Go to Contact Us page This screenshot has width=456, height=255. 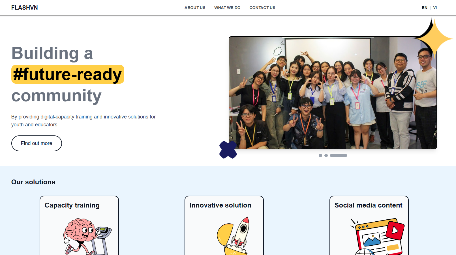tap(262, 8)
